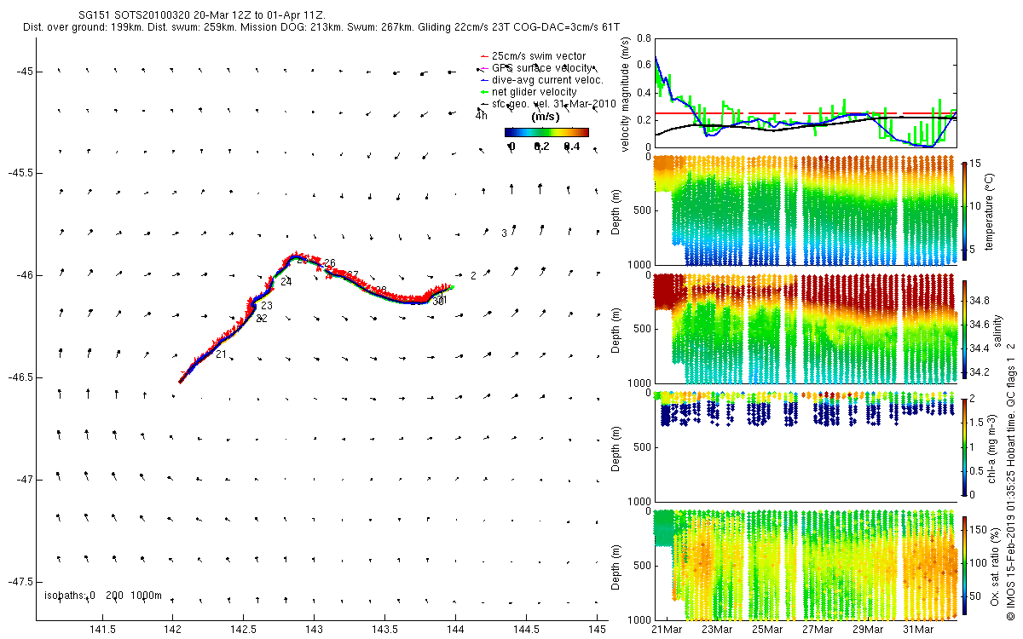Click the chl-a (mg m-3) colorbar
Screen dimensions: 1023x639
coord(965,446)
